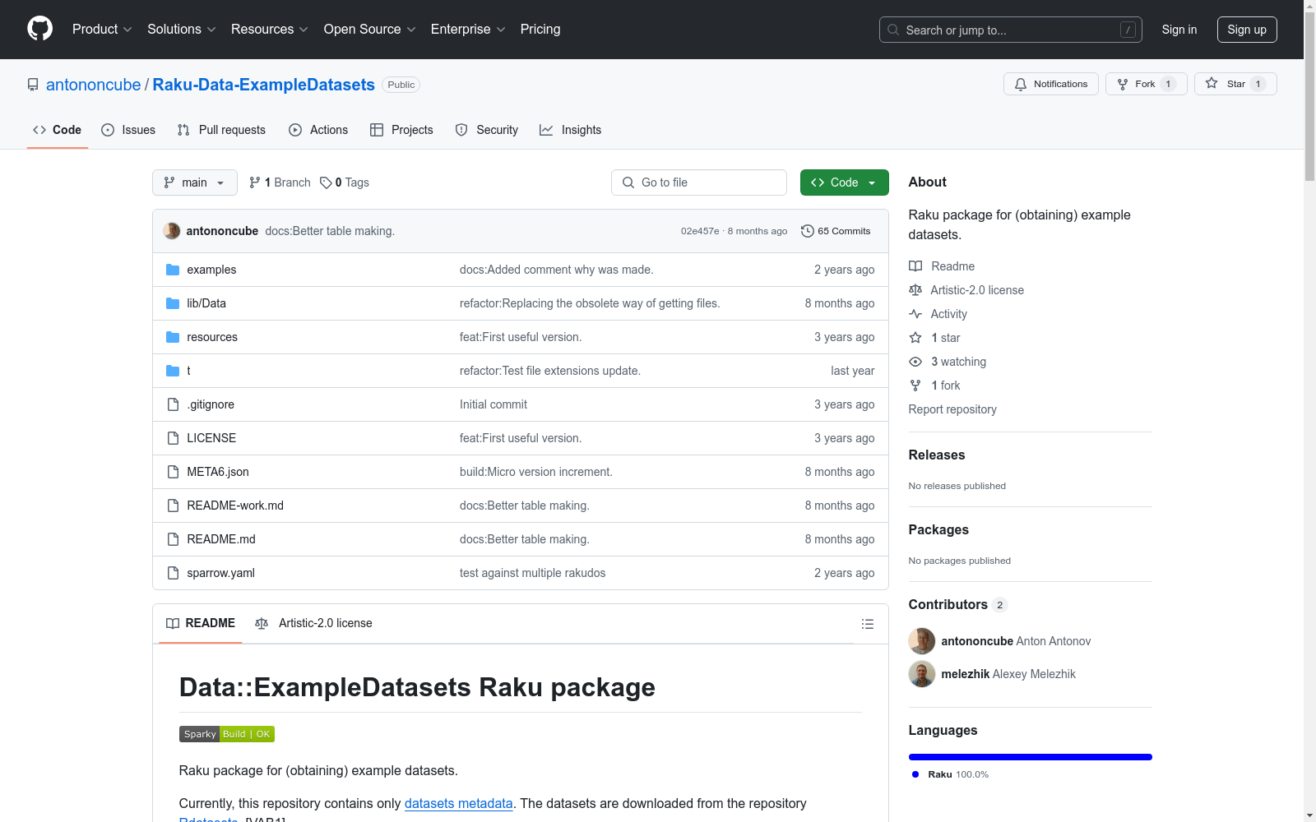Expand the Enterprise menu
Viewport: 1316px width, 822px height.
[x=468, y=30]
